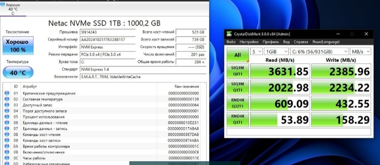Start the SEQ1M Q1T1 benchmark

point(238,87)
